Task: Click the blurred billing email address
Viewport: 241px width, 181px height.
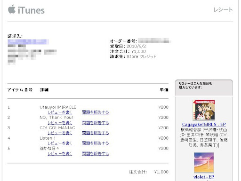Action: (x=28, y=42)
